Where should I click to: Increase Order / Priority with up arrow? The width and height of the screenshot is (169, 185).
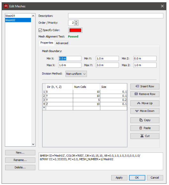point(76,22)
